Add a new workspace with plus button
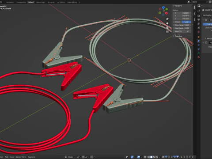 [79, 2]
